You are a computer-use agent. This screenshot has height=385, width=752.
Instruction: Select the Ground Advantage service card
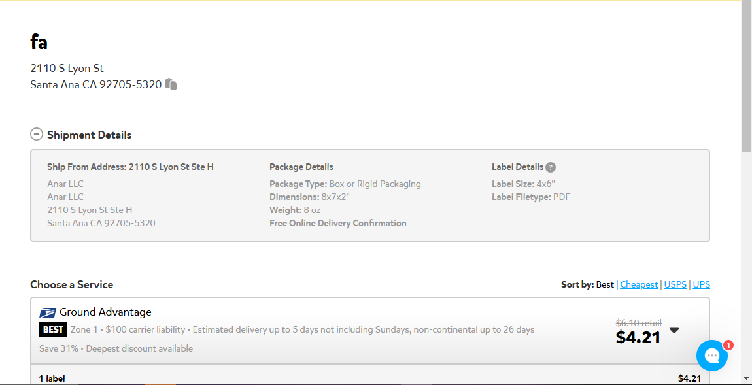tap(369, 330)
